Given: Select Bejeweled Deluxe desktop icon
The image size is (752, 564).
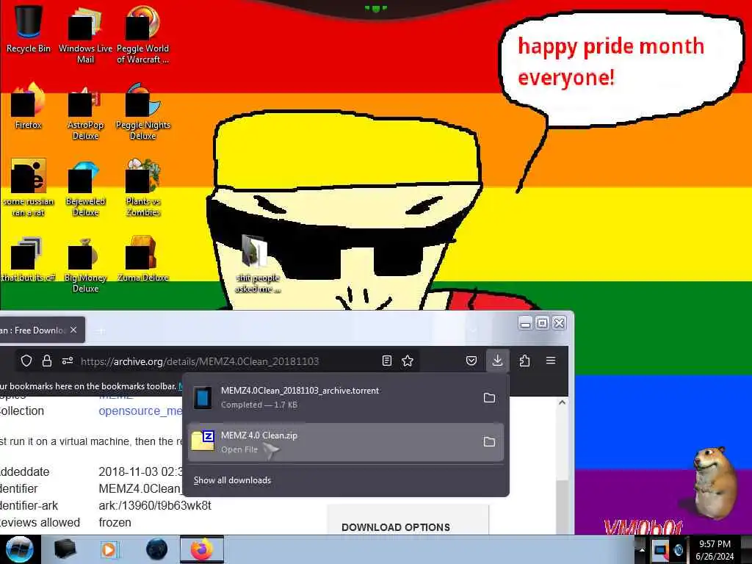Looking at the screenshot, I should 85,188.
